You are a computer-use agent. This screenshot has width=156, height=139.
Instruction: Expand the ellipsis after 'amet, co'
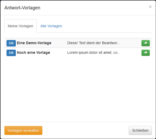tap(119, 53)
